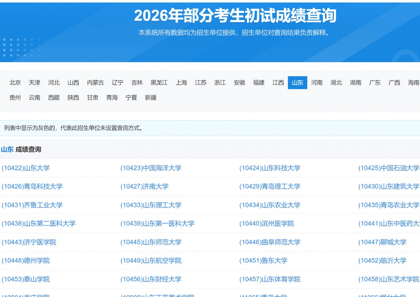Choose the 内蒙古 region tab
Screen dimensions: 420x297
pyautogui.click(x=95, y=83)
